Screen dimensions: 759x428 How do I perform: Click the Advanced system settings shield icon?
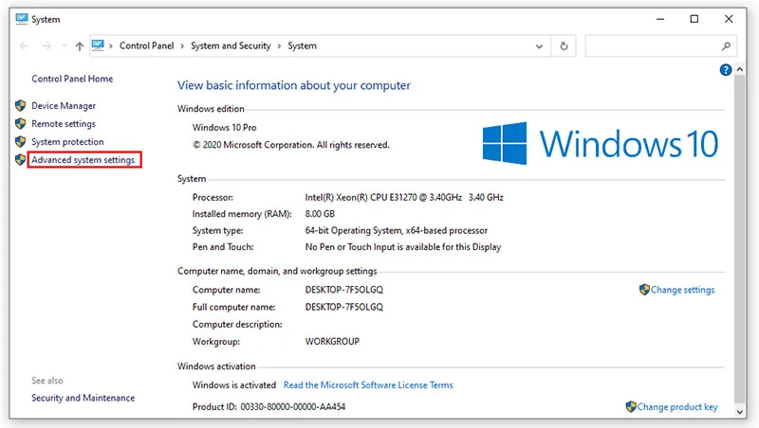point(20,159)
